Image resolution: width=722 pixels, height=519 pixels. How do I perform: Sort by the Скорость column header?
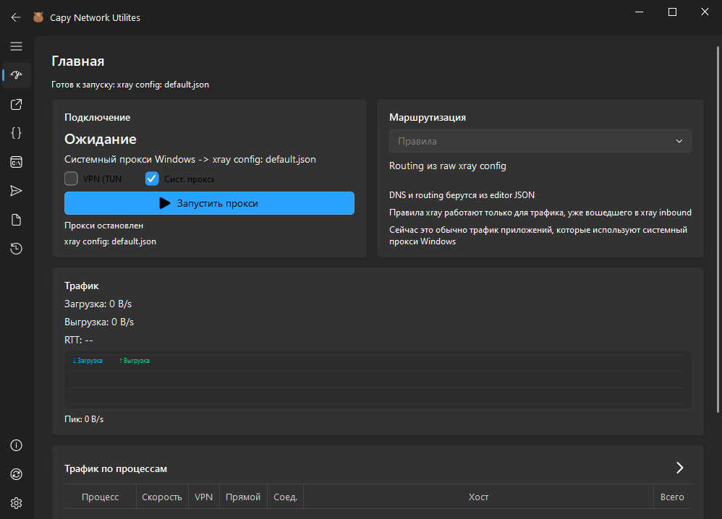pos(162,497)
